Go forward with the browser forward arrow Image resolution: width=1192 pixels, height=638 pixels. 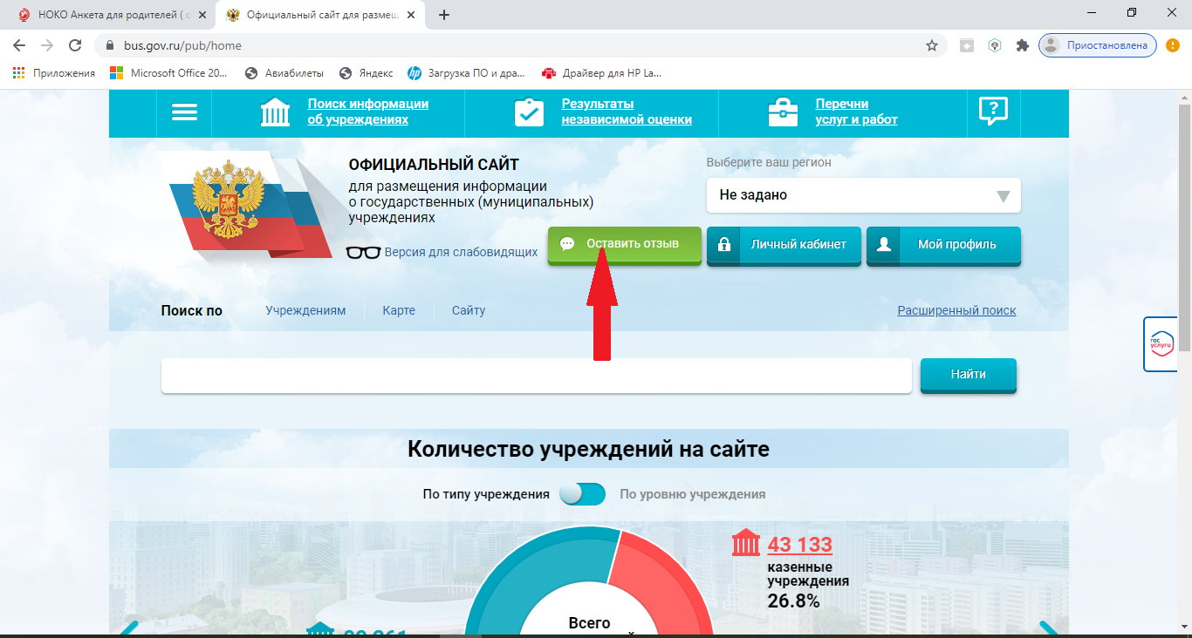coord(47,45)
